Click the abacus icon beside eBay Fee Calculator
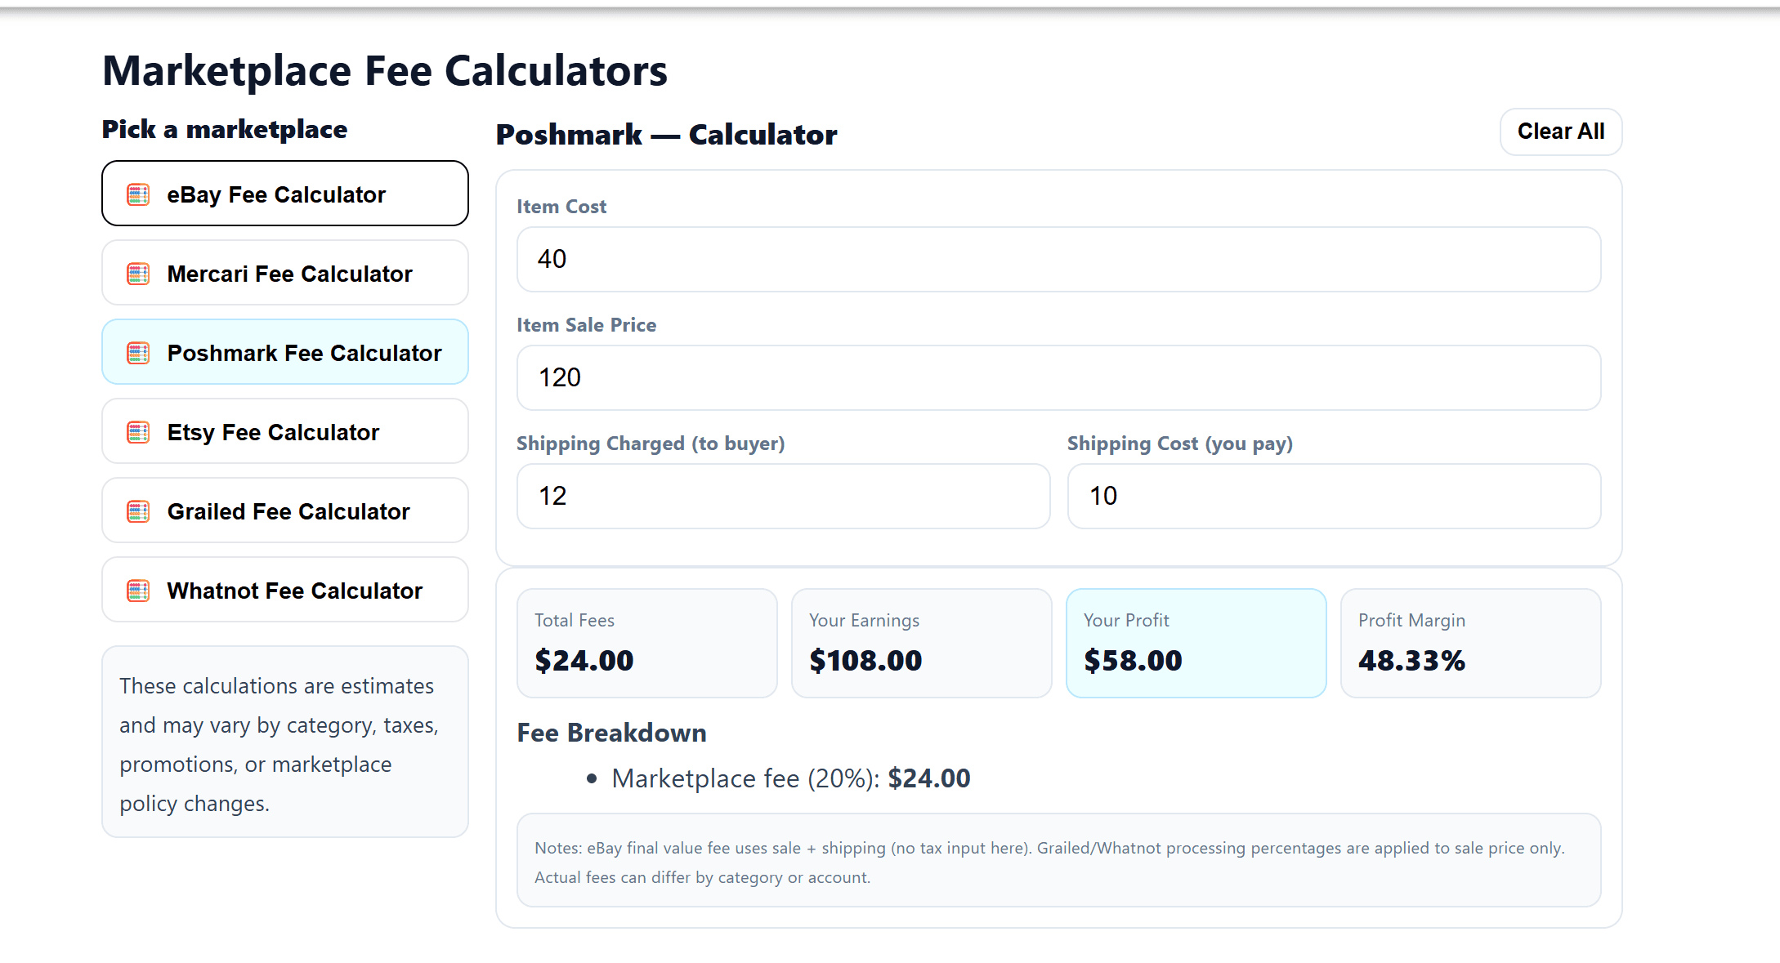1780x963 pixels. click(x=138, y=194)
